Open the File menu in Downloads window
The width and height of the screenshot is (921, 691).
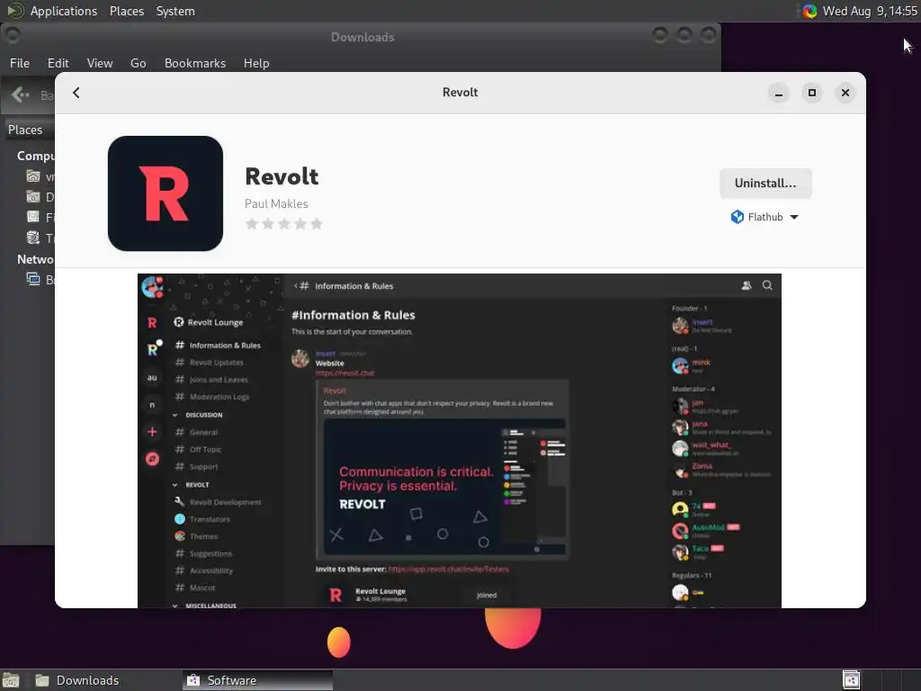coord(20,63)
